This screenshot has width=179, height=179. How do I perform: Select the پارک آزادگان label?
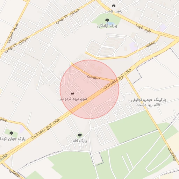[107, 26]
